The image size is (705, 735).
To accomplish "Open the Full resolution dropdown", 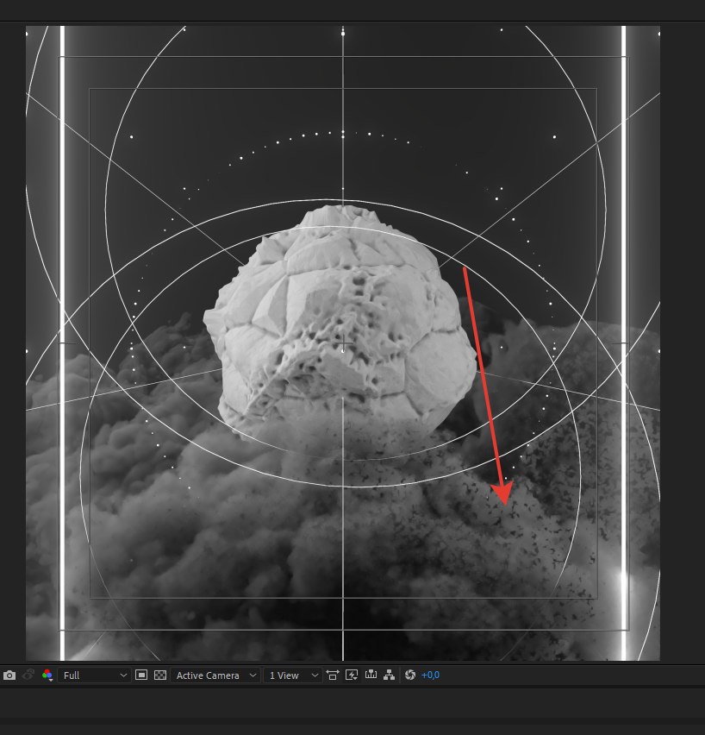I will 94,675.
